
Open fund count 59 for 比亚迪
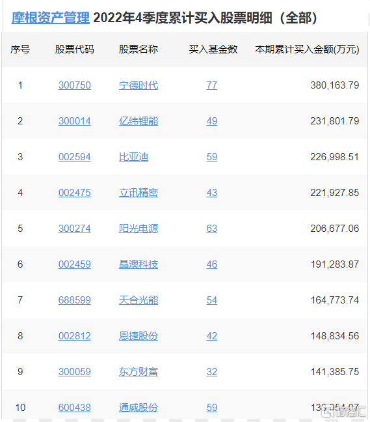click(212, 157)
